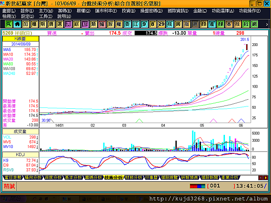The image size is (271, 203).
Task: Click the tab scroll right arrow
Action: 266,178
